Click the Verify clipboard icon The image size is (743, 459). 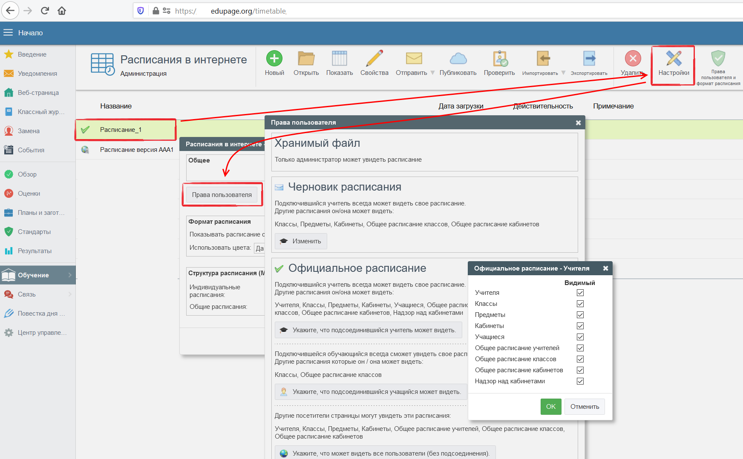click(499, 59)
